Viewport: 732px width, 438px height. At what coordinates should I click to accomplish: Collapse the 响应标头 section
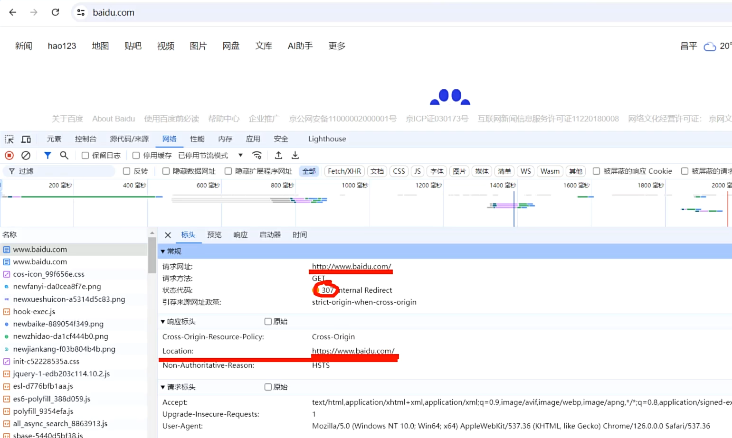click(163, 322)
